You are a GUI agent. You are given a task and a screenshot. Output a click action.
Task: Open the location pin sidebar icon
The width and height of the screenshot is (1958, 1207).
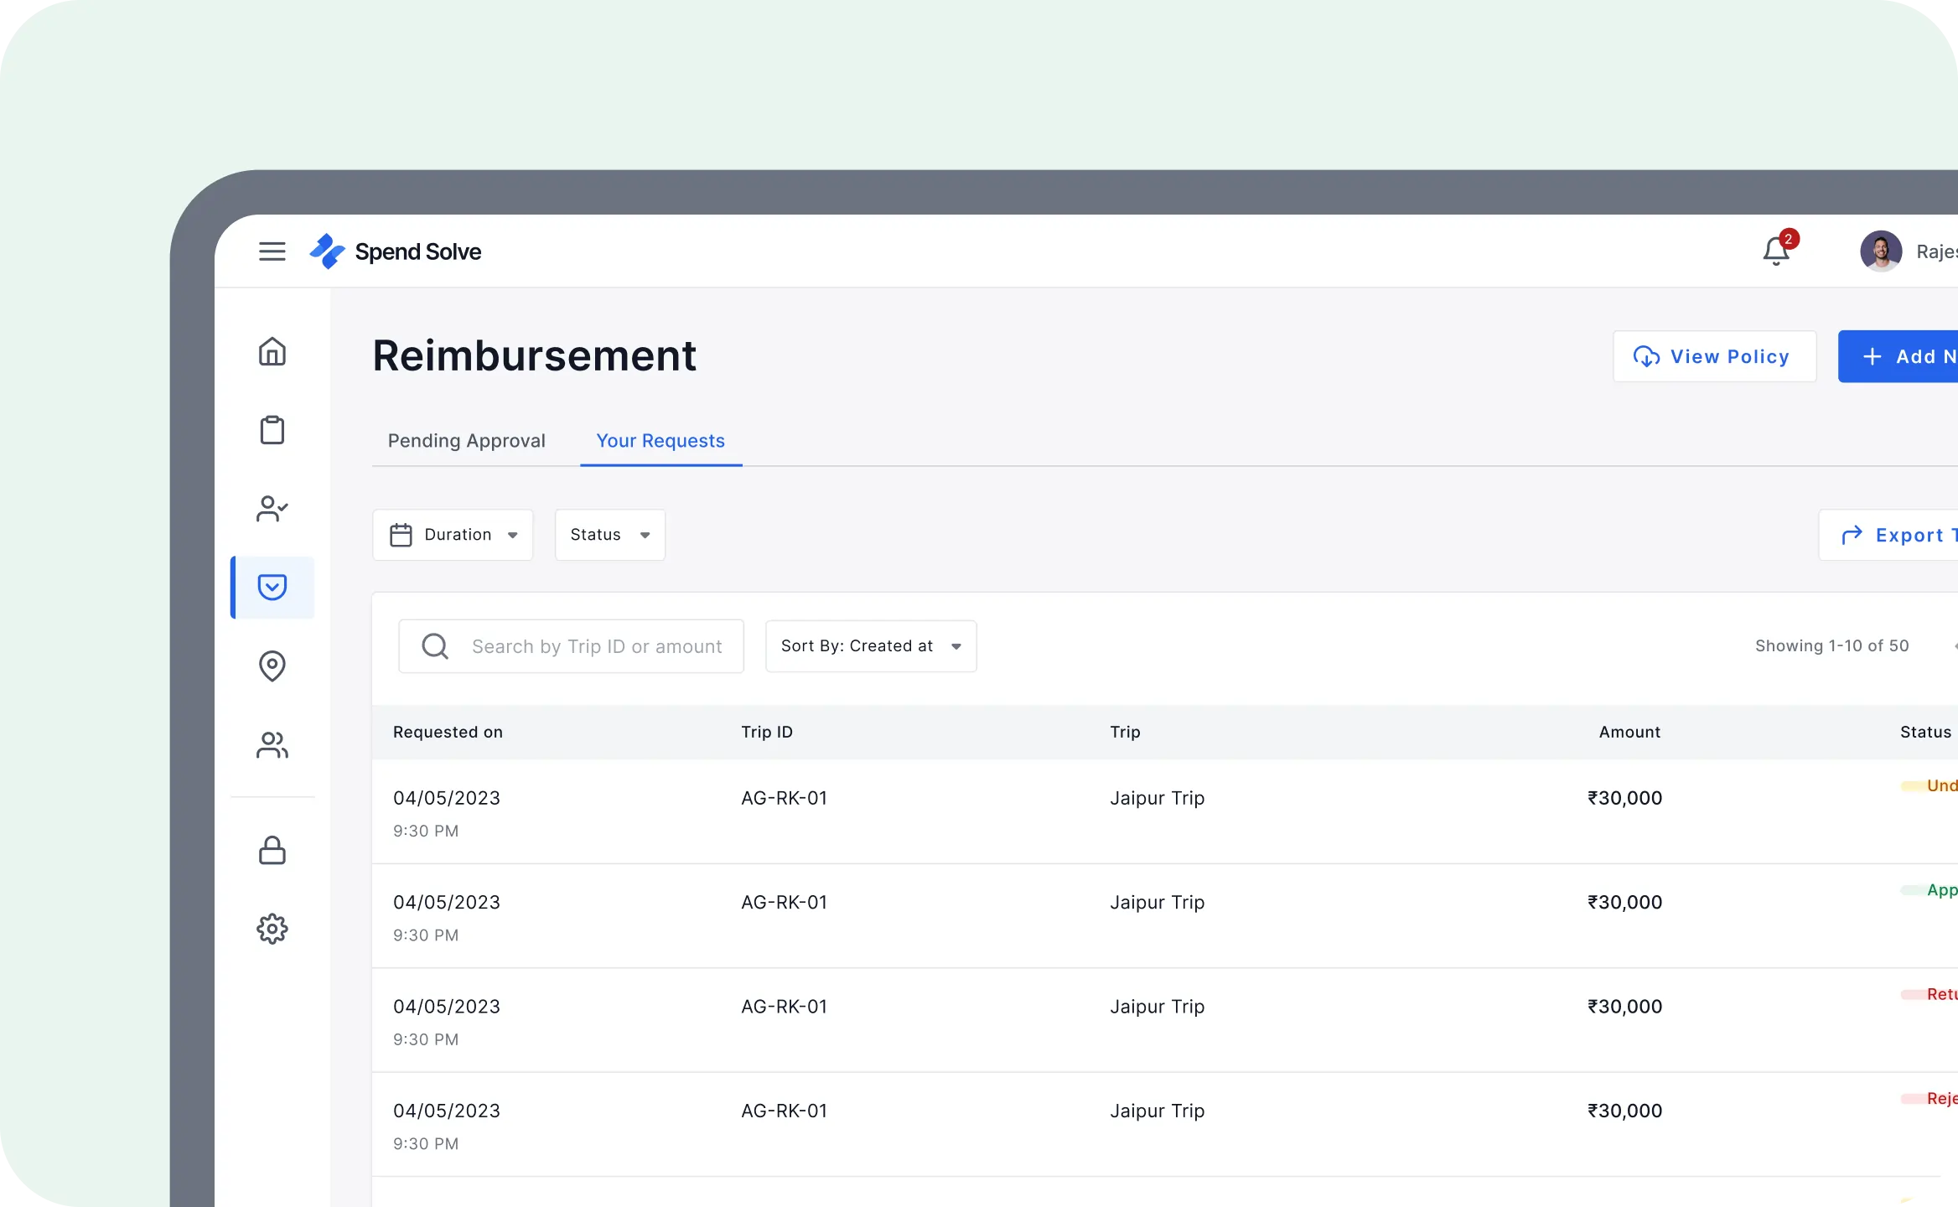click(x=272, y=666)
